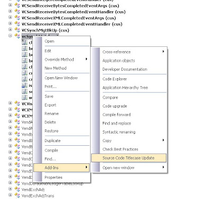Choose Syntactic renaming in the Add-Ins submenu
The height and width of the screenshot is (199, 212).
(129, 132)
